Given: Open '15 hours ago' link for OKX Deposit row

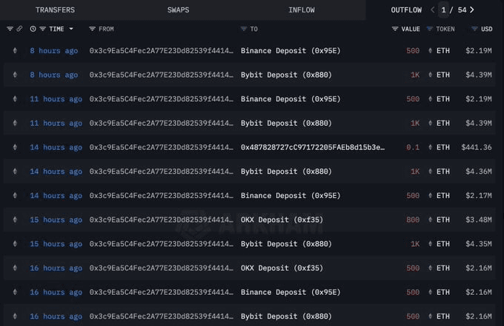Looking at the screenshot, I should pos(56,220).
